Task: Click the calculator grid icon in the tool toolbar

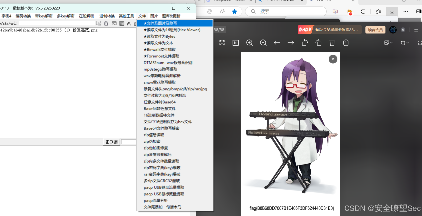Action: click(x=122, y=23)
